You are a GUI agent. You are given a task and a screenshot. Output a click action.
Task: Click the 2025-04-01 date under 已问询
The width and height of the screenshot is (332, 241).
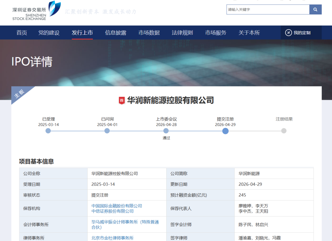point(107,124)
